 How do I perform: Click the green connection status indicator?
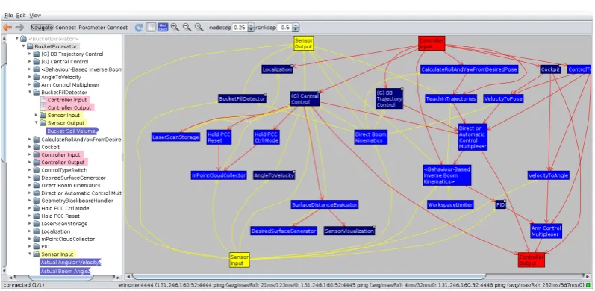589,285
